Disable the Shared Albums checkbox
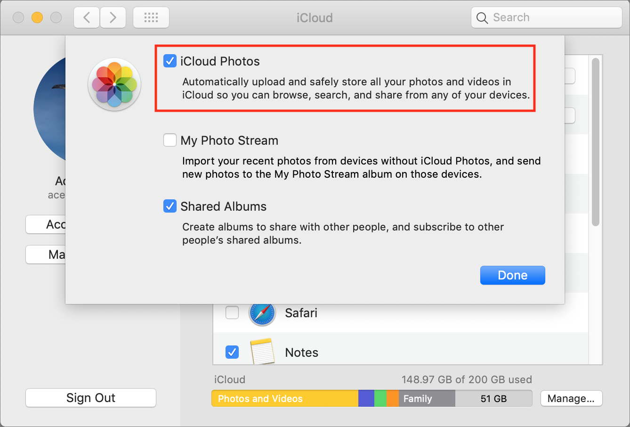 [x=170, y=206]
